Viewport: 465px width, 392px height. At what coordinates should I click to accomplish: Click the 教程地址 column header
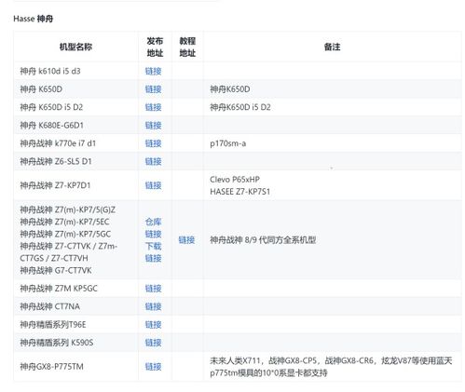(x=187, y=47)
